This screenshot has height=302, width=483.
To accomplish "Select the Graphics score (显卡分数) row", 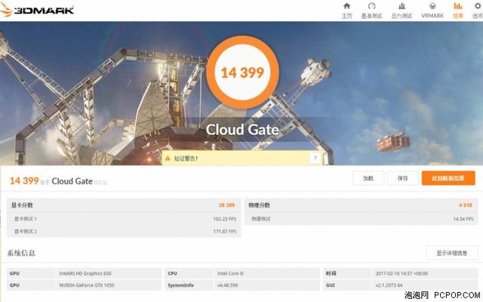I will (x=124, y=205).
